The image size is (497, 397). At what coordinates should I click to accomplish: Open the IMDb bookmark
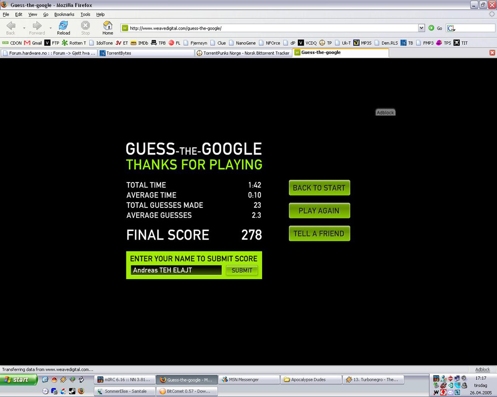[139, 43]
